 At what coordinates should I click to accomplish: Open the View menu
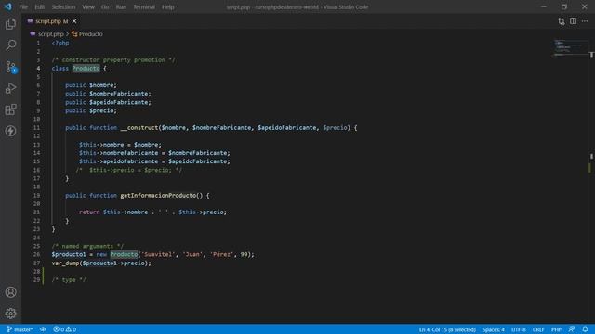click(x=88, y=6)
